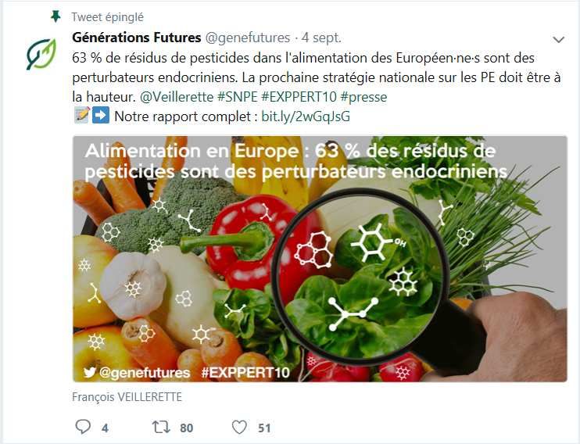Image resolution: width=580 pixels, height=444 pixels.
Task: Click the blue right arrow emoji
Action: click(101, 115)
